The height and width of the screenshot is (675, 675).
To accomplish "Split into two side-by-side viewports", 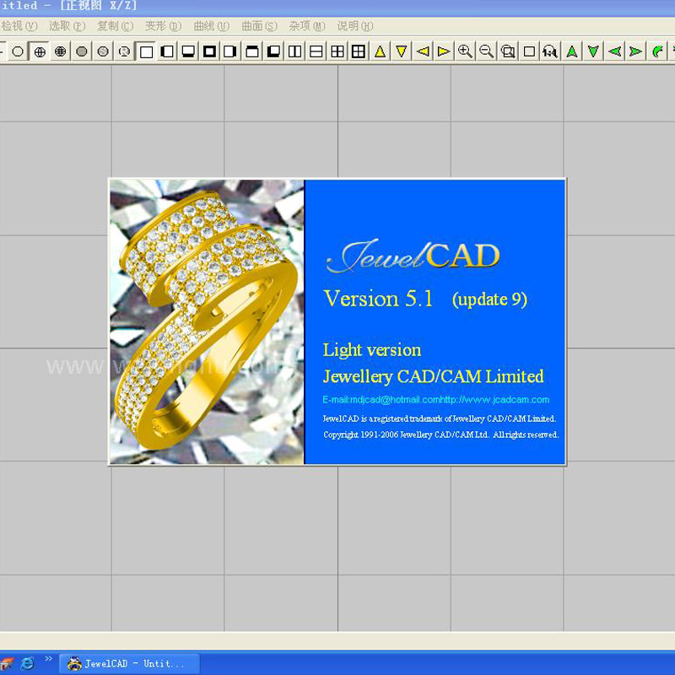I will [294, 51].
